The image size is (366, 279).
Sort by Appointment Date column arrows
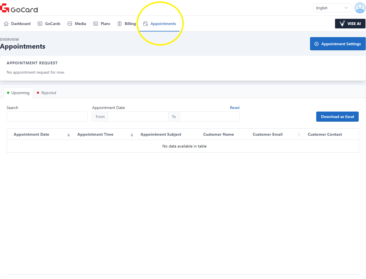pos(68,135)
